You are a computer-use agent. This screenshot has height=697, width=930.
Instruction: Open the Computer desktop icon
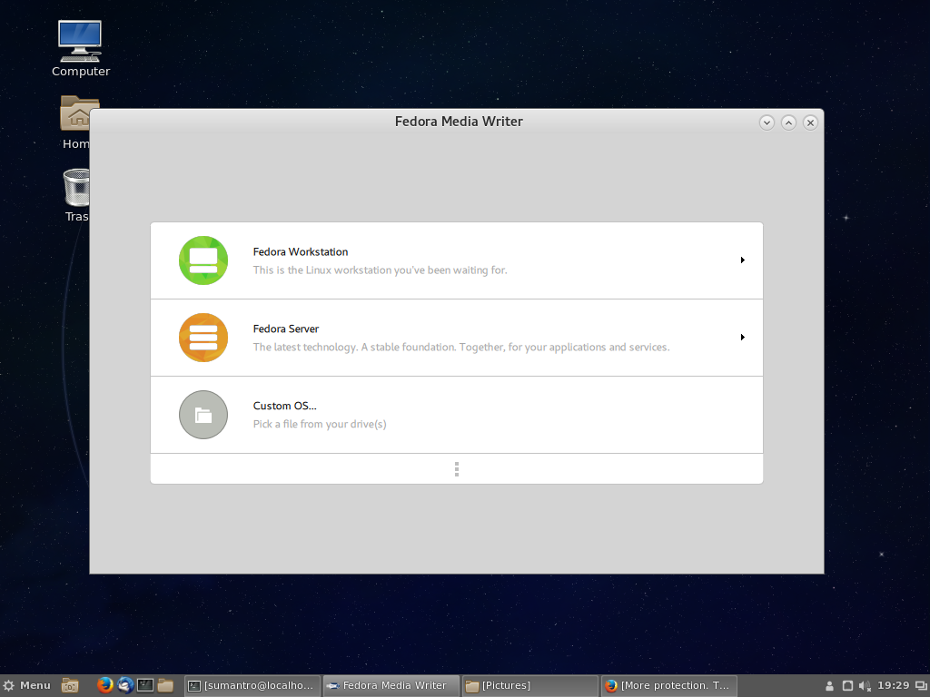[80, 49]
